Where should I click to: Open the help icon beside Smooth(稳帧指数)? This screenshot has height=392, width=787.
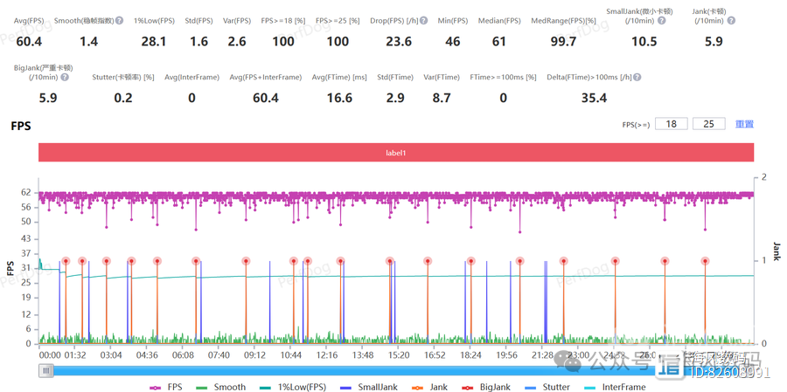point(120,21)
